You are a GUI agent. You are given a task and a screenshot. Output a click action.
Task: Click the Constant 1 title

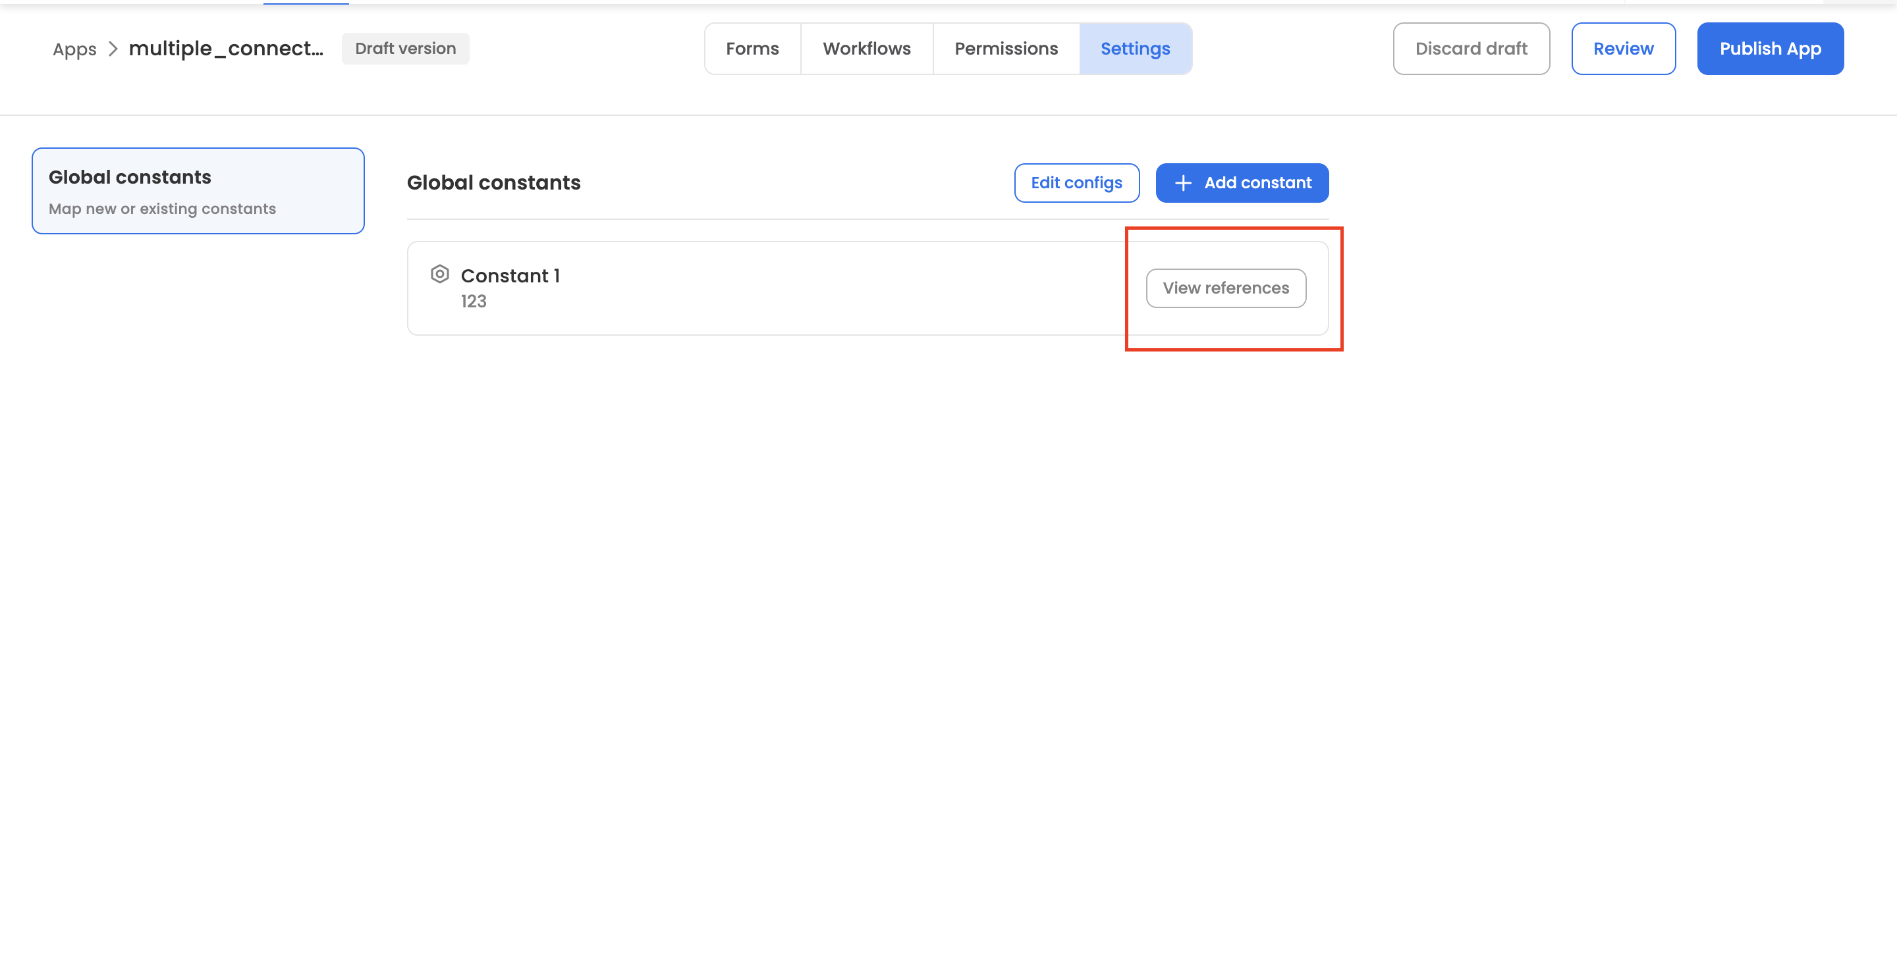point(510,275)
